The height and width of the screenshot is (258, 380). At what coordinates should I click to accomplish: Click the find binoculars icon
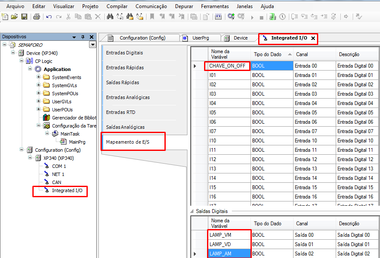(110, 17)
